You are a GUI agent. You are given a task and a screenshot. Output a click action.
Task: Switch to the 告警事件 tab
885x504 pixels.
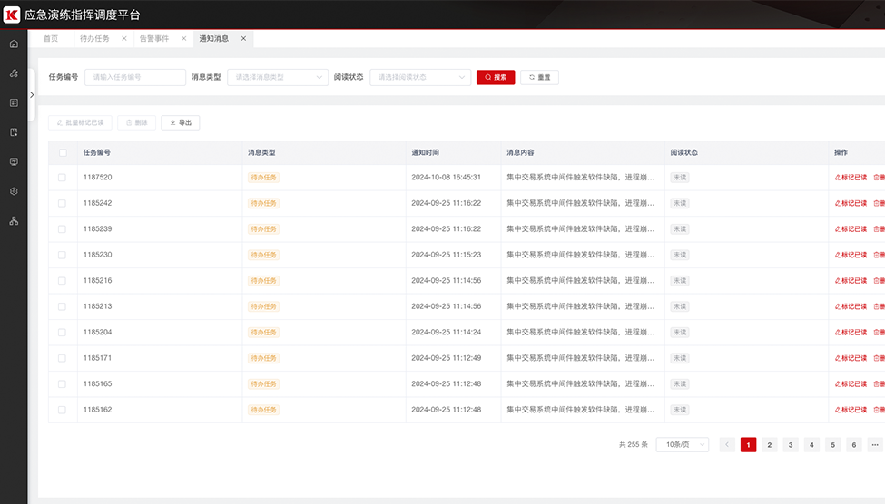[154, 38]
